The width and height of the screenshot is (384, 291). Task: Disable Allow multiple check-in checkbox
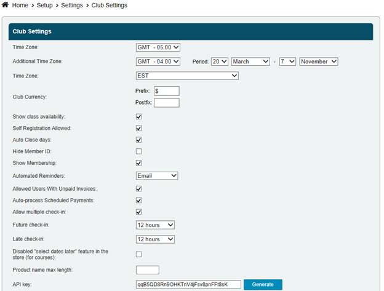(x=138, y=212)
